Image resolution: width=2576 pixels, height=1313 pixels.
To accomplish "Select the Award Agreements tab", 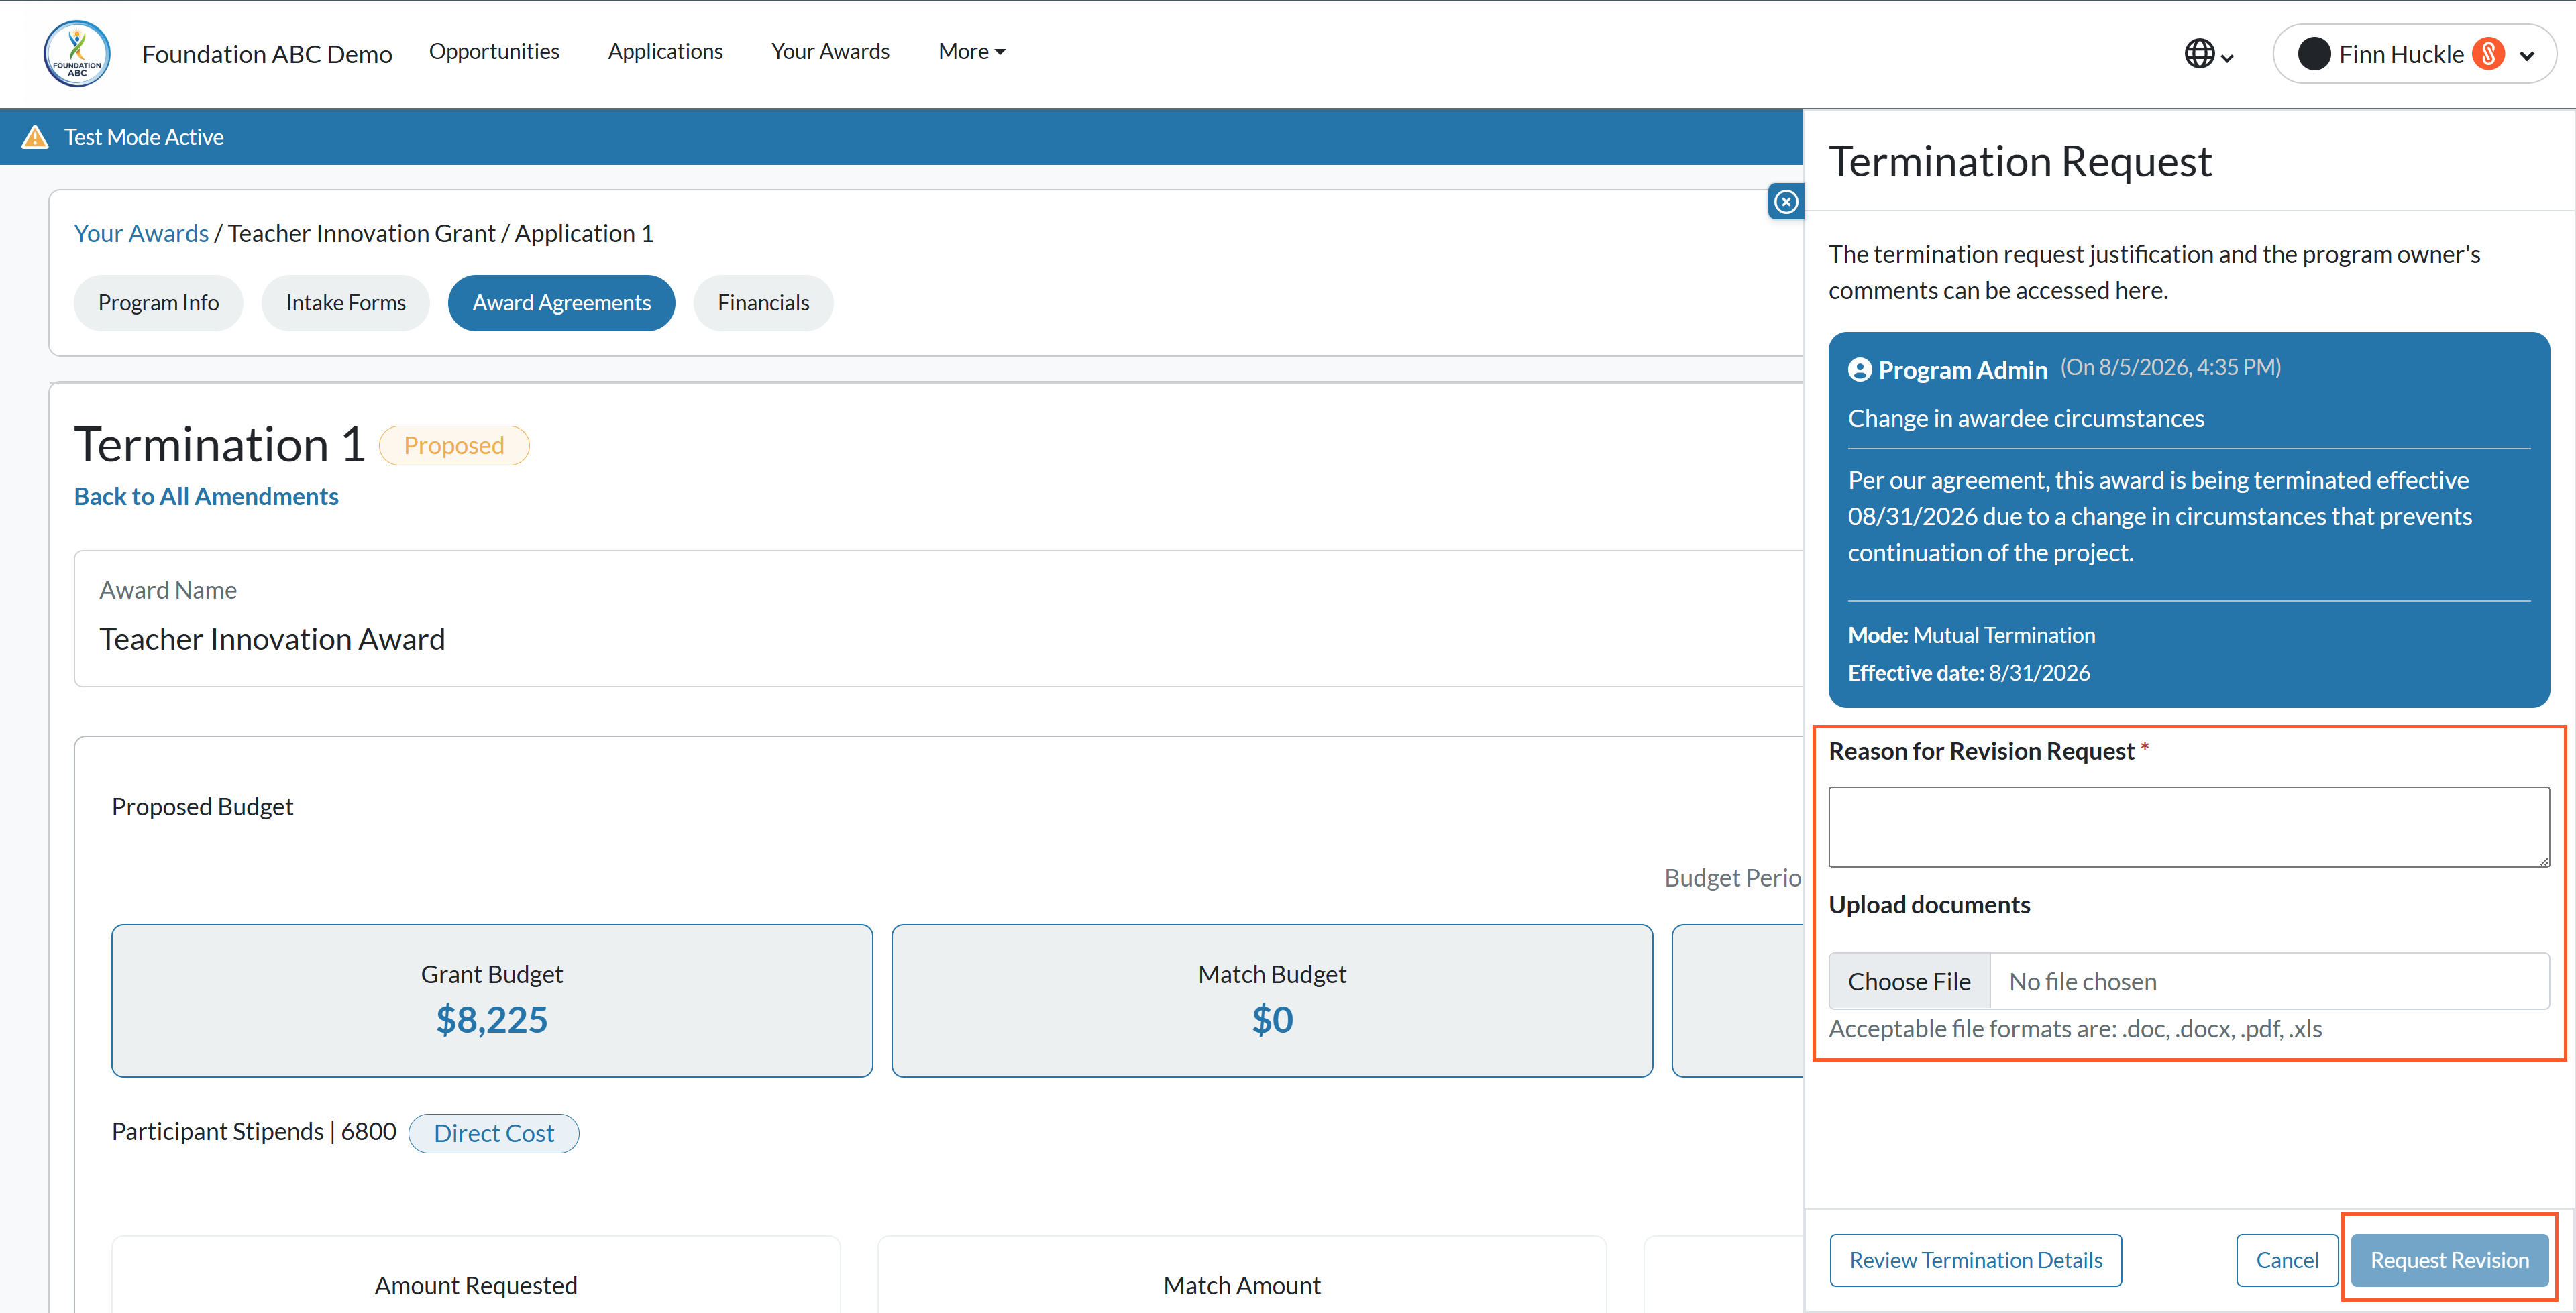I will (561, 303).
